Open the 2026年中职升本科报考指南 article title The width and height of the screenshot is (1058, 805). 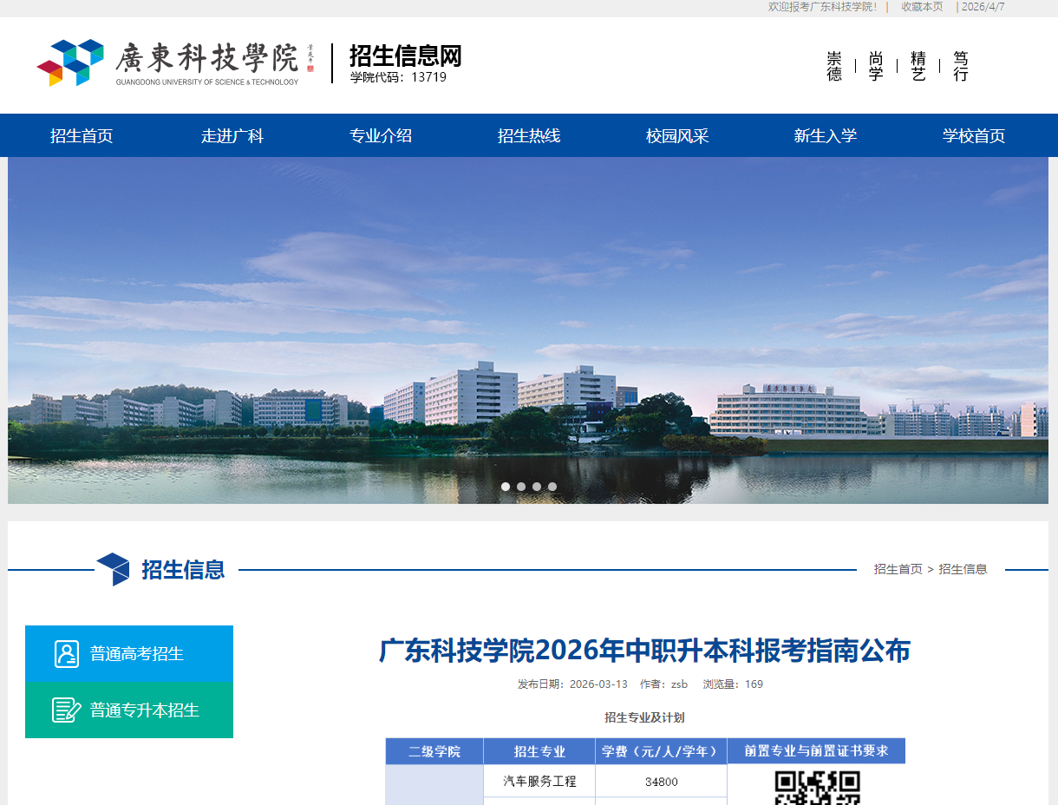click(645, 651)
